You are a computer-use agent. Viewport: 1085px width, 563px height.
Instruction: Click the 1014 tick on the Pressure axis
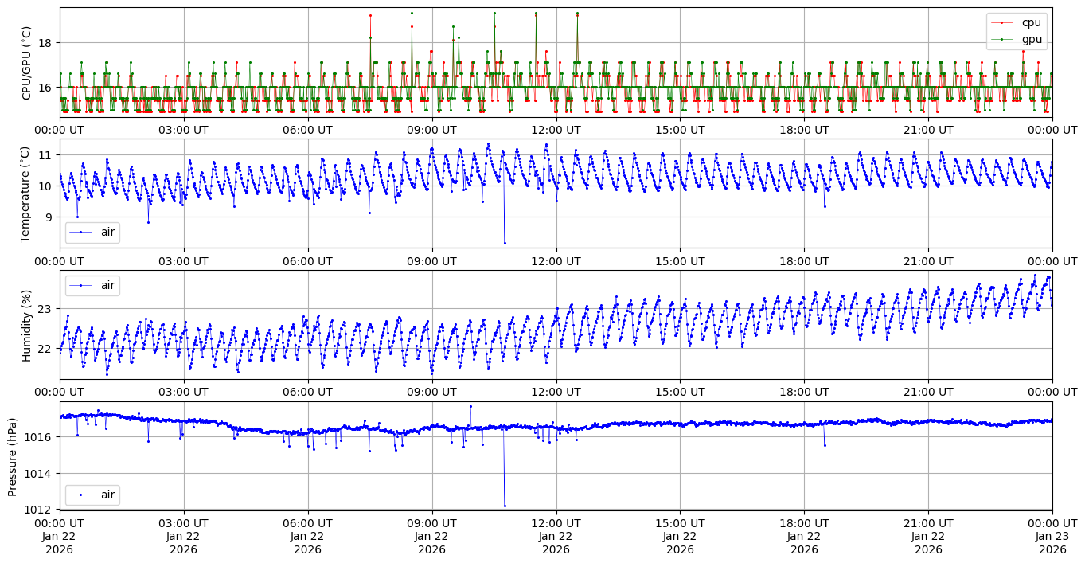(41, 473)
